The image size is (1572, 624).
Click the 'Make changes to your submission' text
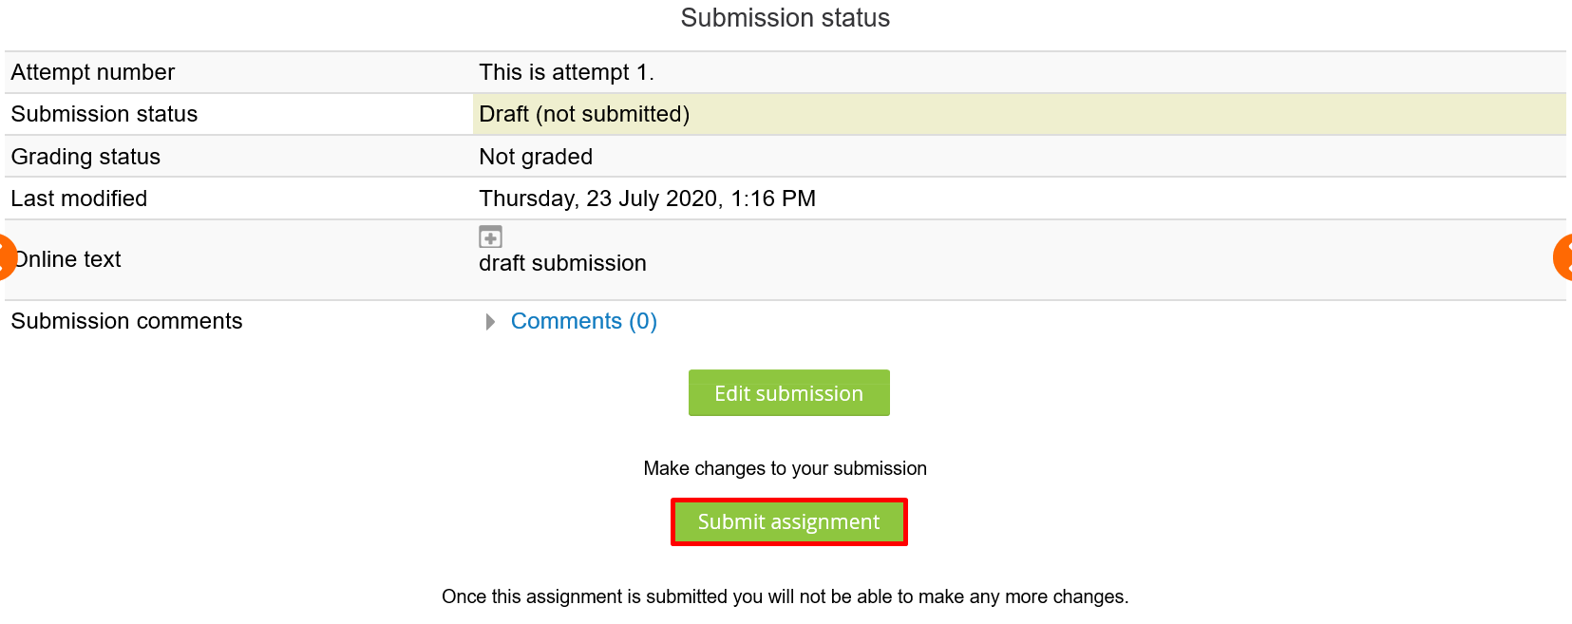point(785,468)
